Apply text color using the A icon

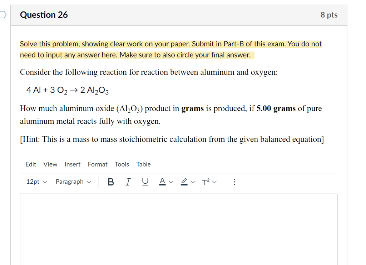pos(162,182)
